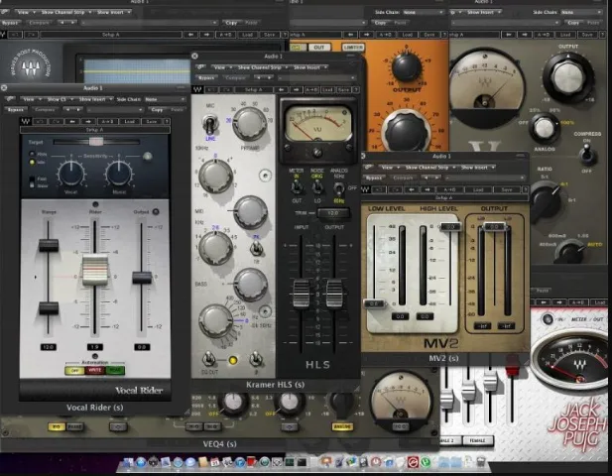Click the Waves logo in MV2 toolbar
The width and height of the screenshot is (612, 476).
click(365, 189)
